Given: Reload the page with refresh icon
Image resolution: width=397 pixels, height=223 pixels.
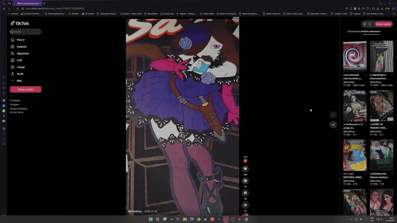Looking at the screenshot, I should coord(17,9).
